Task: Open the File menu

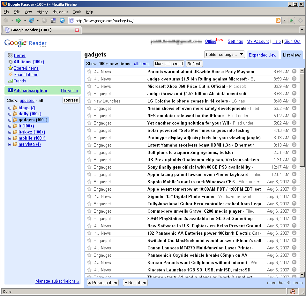Action: coord(6,12)
